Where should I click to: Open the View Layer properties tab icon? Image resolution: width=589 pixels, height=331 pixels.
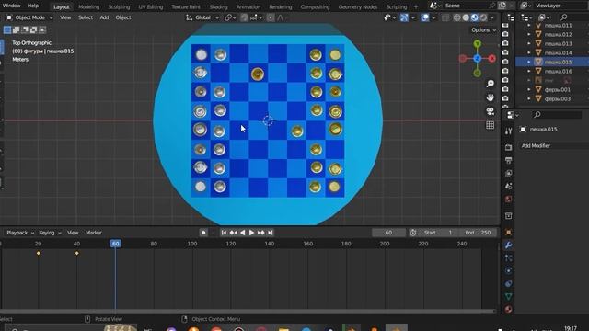(508, 173)
